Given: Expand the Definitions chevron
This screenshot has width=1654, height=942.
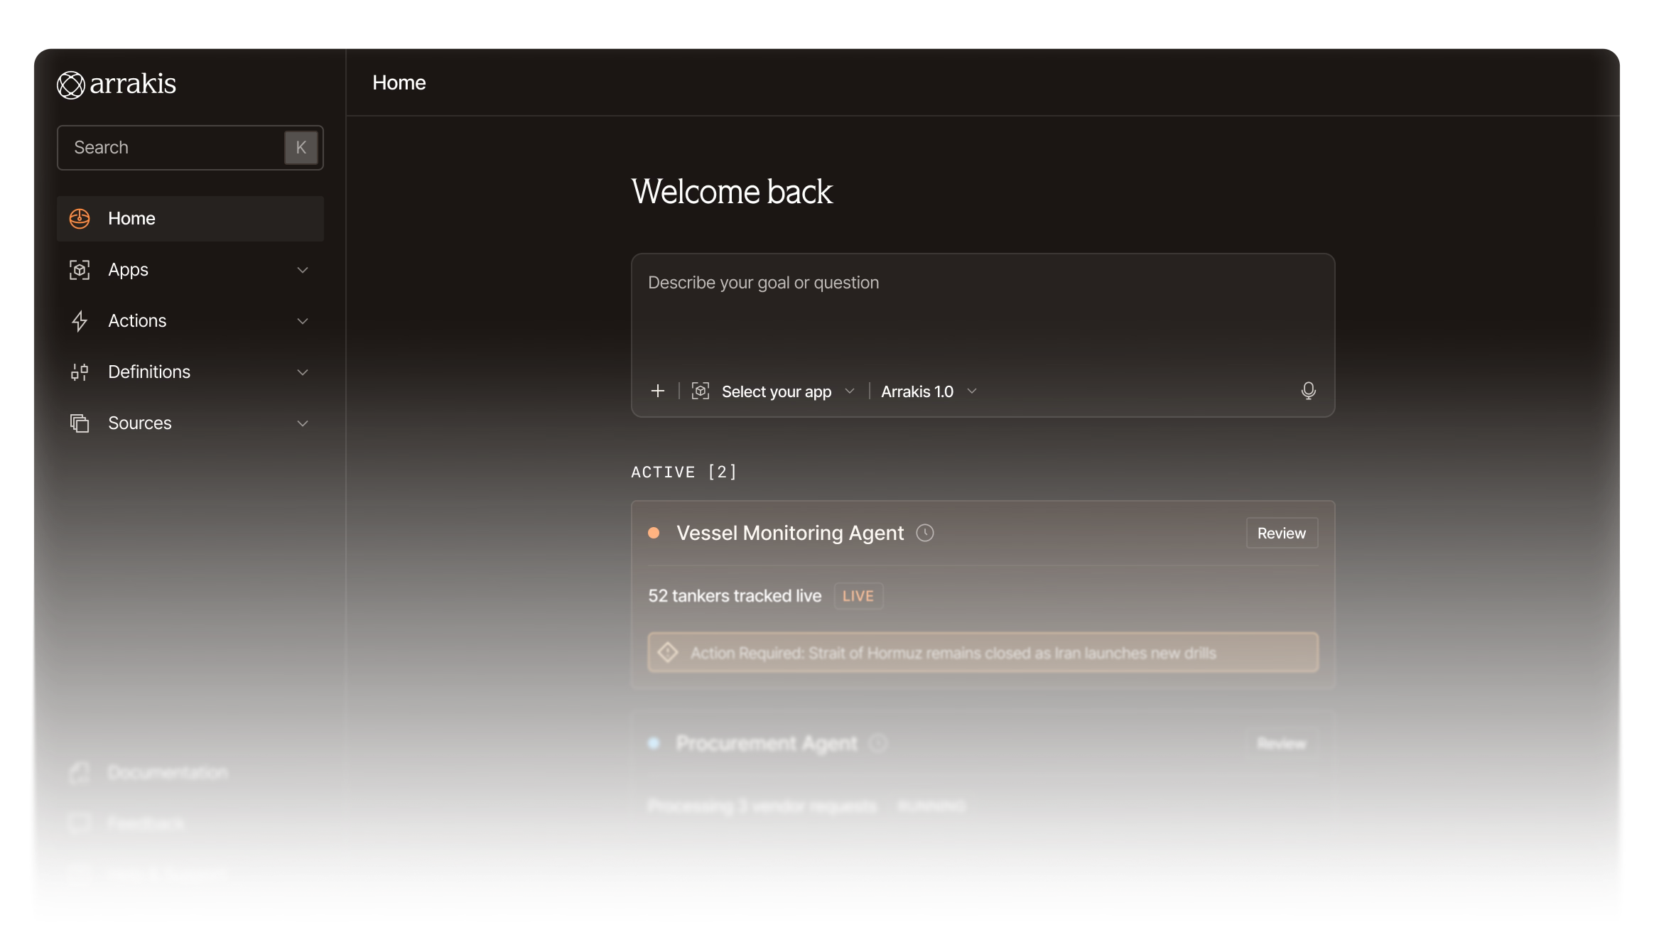Looking at the screenshot, I should [x=303, y=372].
